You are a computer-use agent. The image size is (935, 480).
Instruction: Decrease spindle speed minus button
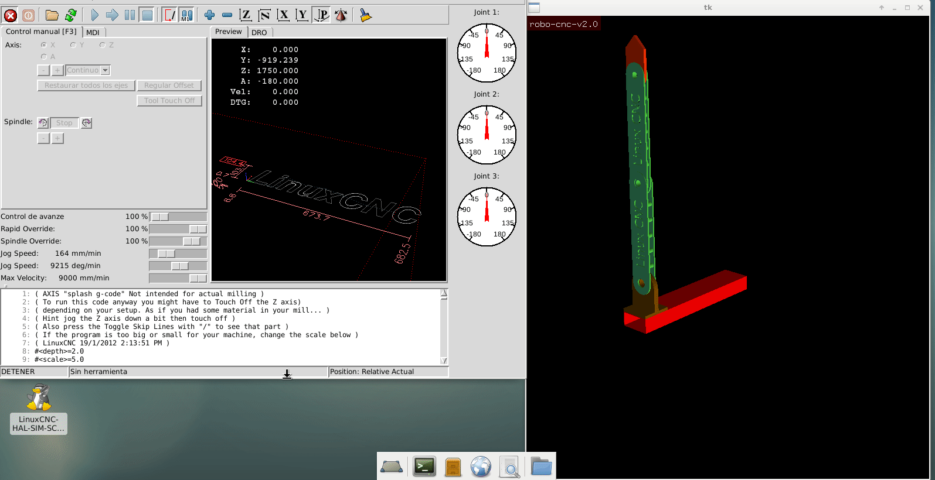pos(43,138)
